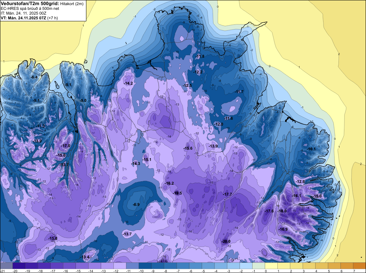Click the legend swatch above the -5 label

click(208, 266)
